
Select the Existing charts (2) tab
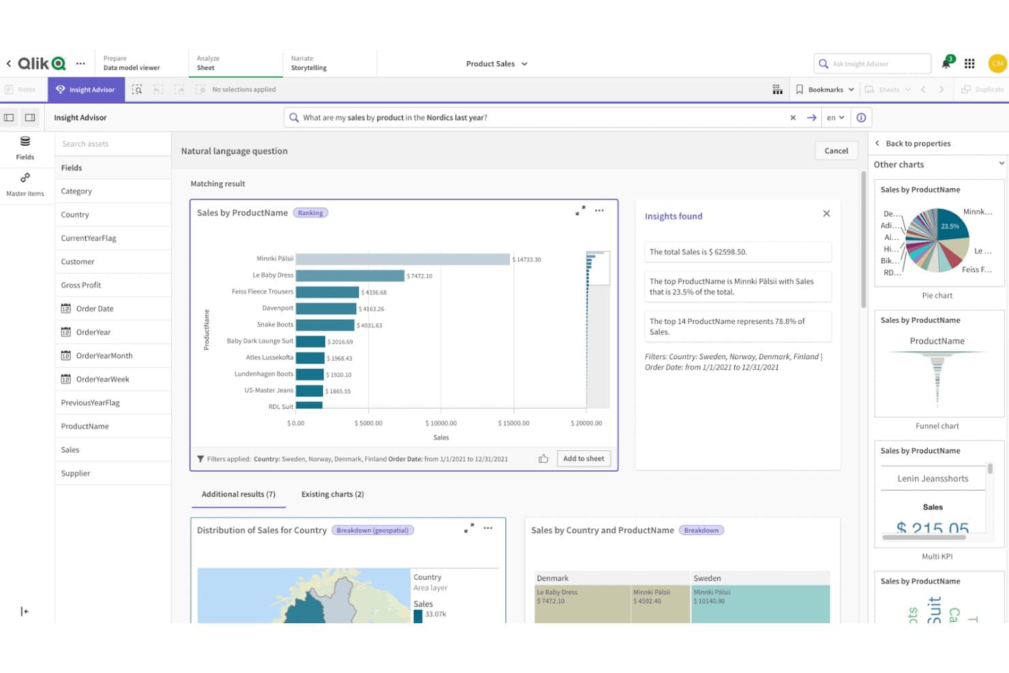[x=333, y=494]
